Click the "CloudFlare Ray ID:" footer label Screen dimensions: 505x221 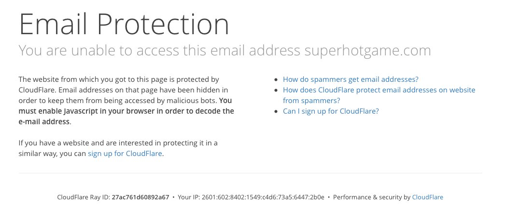[84, 197]
